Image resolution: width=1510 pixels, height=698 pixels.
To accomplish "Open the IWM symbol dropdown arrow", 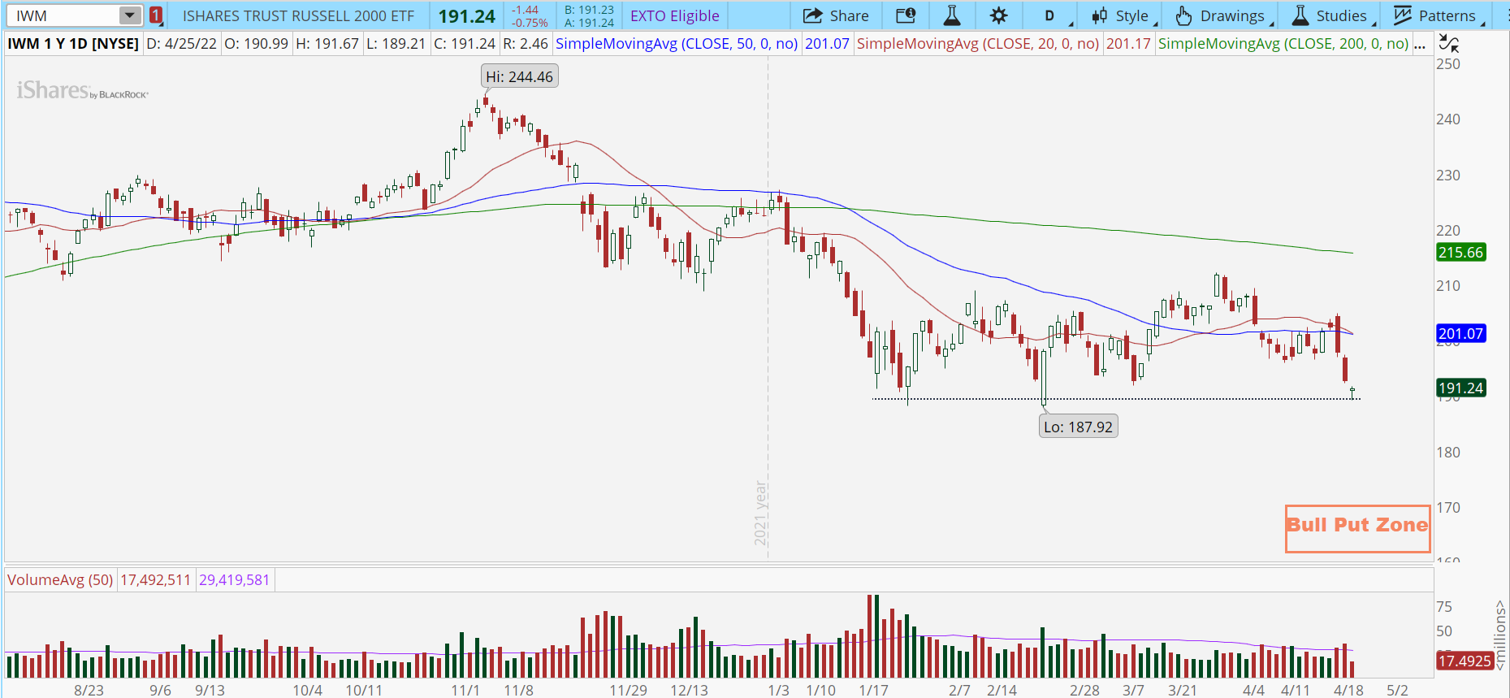I will click(130, 15).
